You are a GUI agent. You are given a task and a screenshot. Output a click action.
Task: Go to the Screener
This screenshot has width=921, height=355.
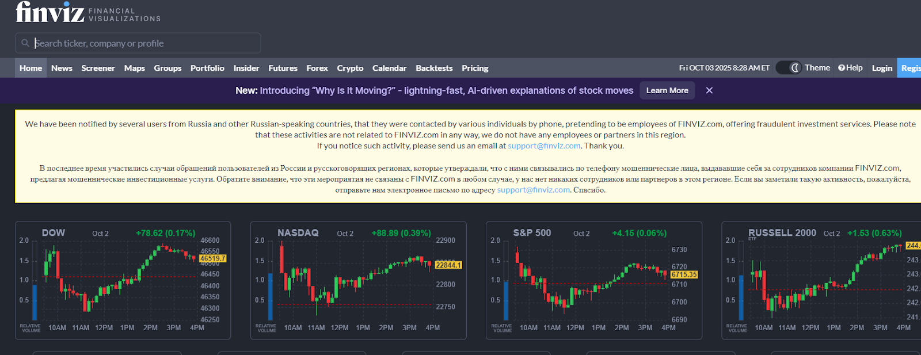pos(98,68)
